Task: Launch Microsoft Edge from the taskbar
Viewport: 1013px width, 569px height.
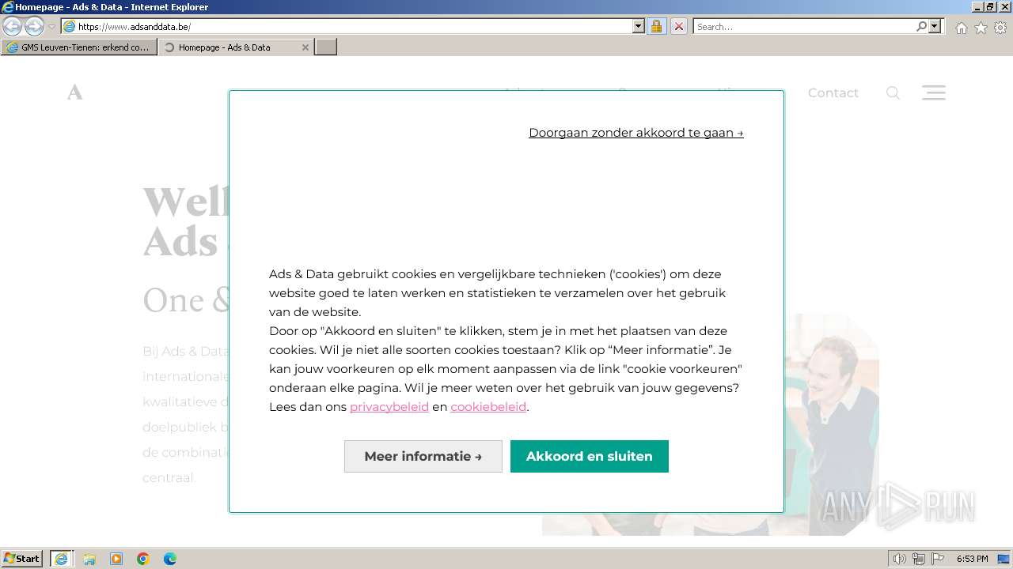Action: [170, 559]
